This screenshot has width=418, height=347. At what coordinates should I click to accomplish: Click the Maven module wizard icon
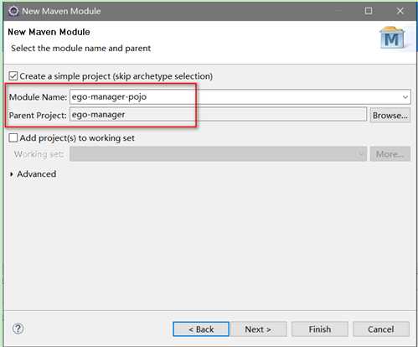[x=393, y=38]
